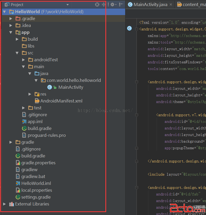Click the class gutter icon in editor
Image resolution: width=206 pixels, height=215 pixels.
[x=129, y=29]
